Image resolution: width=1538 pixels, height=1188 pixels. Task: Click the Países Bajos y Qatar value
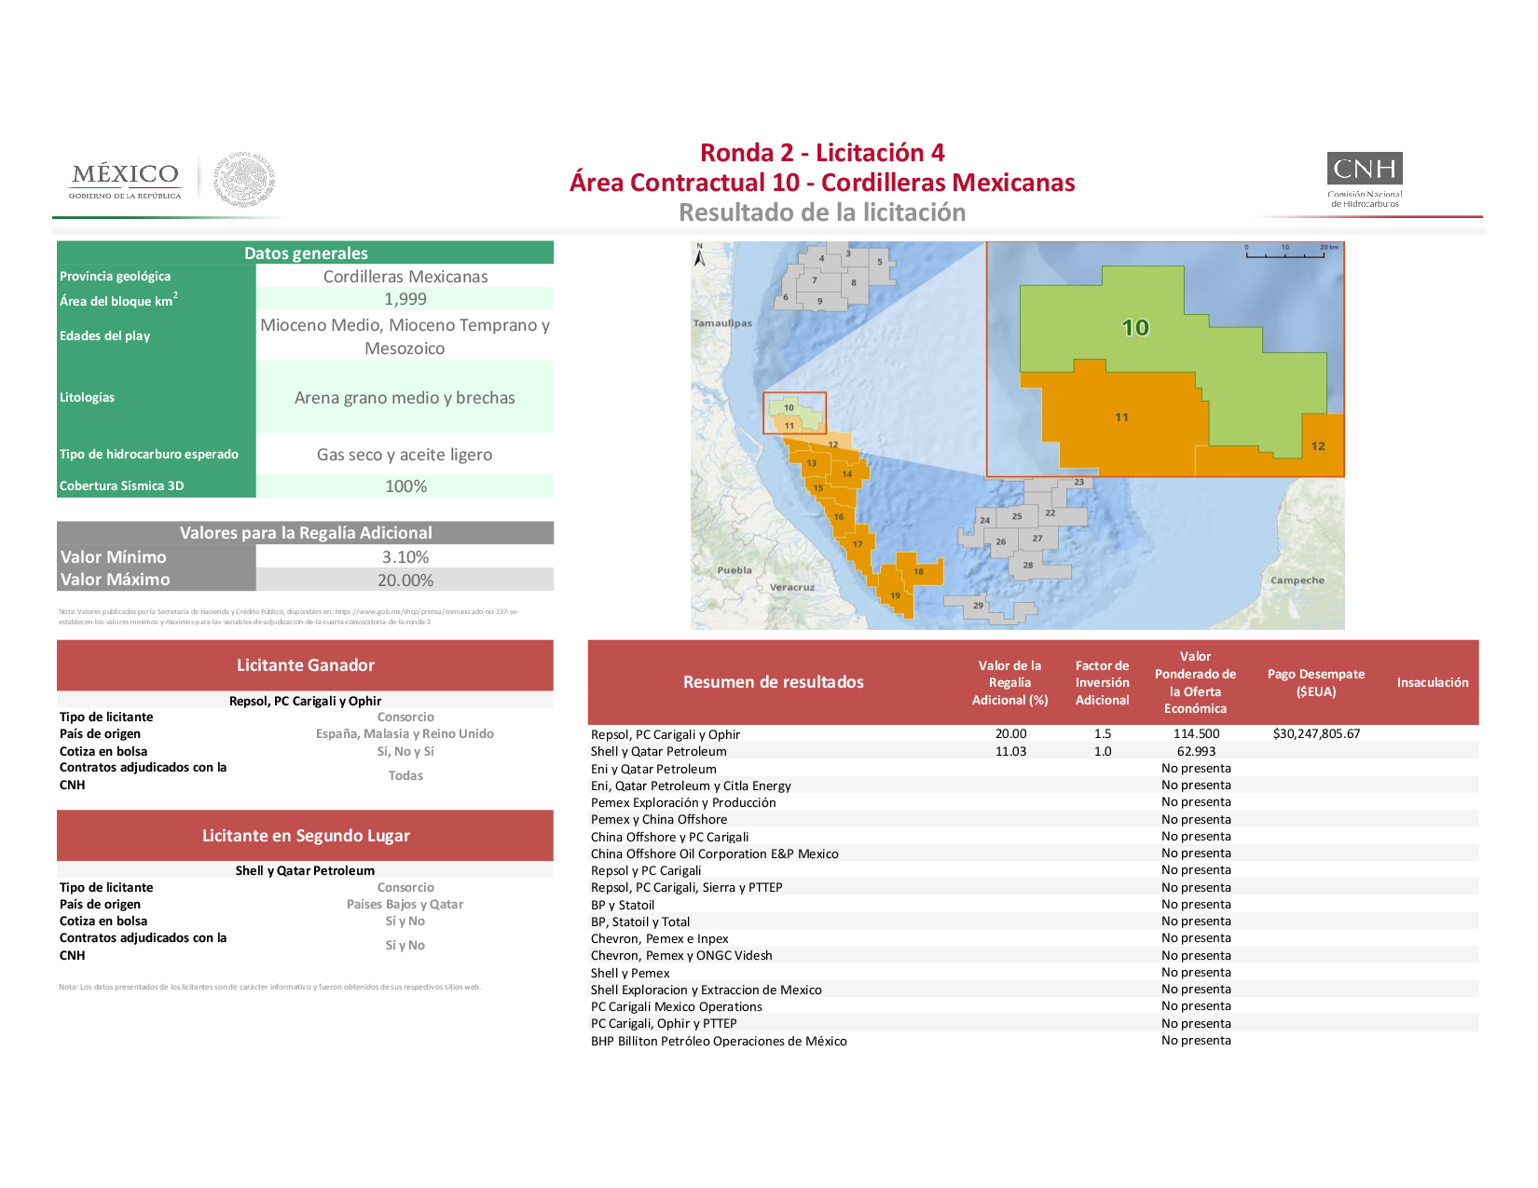click(405, 904)
